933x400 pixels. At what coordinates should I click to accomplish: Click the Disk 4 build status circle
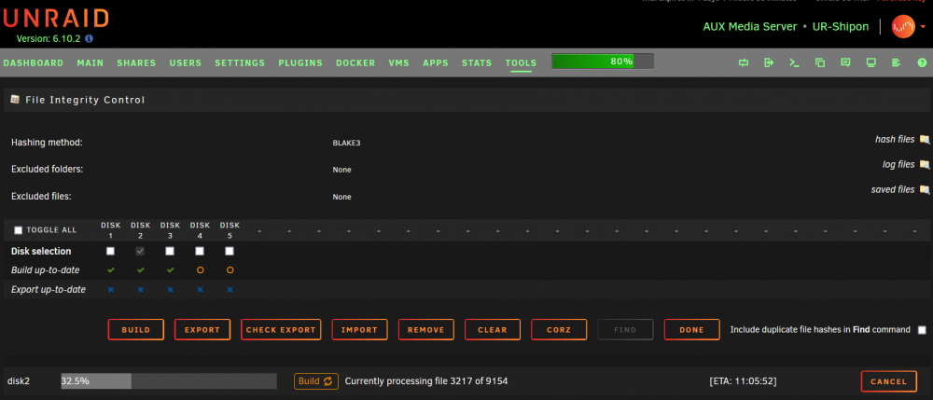[x=200, y=269]
